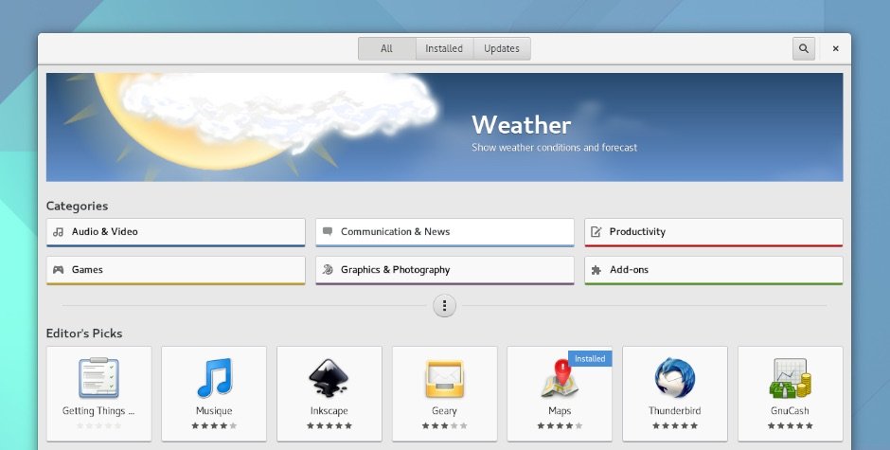
Task: Click the music note icon beside Audio & Video
Action: [x=58, y=232]
